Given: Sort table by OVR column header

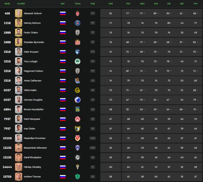Looking at the screenshot, I should 111,4.
